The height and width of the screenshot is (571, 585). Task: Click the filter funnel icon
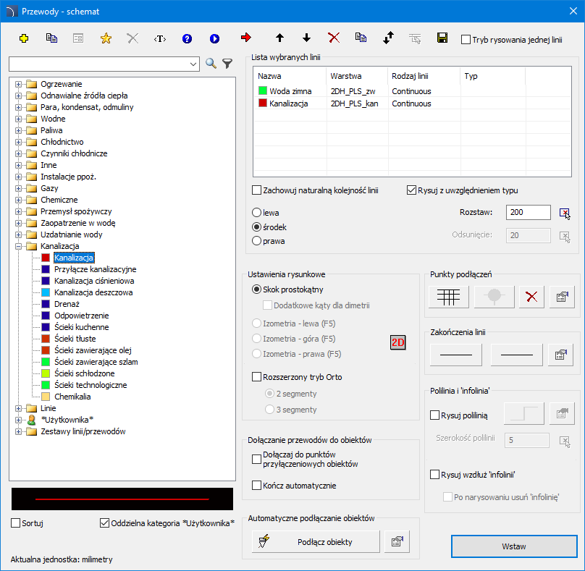227,64
